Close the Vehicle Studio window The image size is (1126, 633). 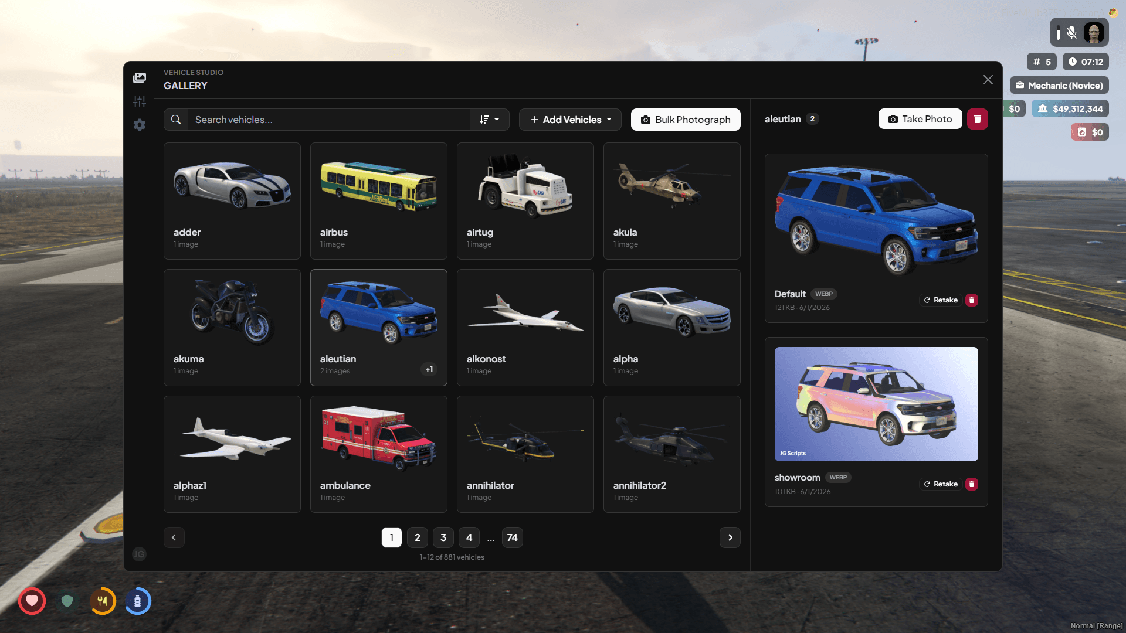coord(988,80)
